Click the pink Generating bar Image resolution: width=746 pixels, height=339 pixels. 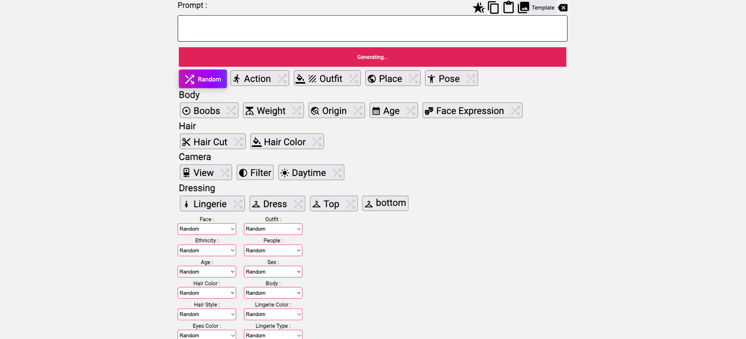[373, 57]
